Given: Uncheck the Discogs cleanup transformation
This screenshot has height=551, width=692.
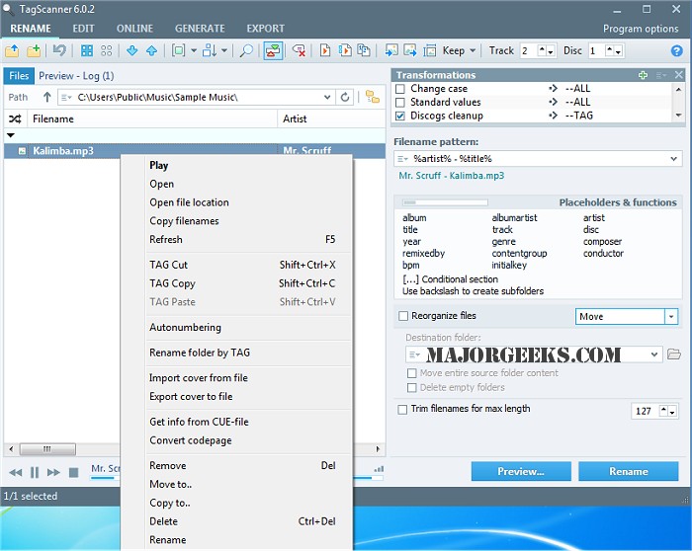Looking at the screenshot, I should pyautogui.click(x=400, y=116).
